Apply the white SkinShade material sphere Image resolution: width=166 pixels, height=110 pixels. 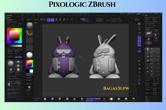pos(111,99)
